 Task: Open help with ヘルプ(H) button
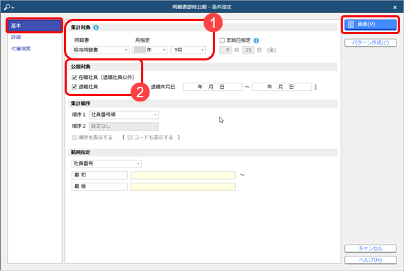coord(371,260)
